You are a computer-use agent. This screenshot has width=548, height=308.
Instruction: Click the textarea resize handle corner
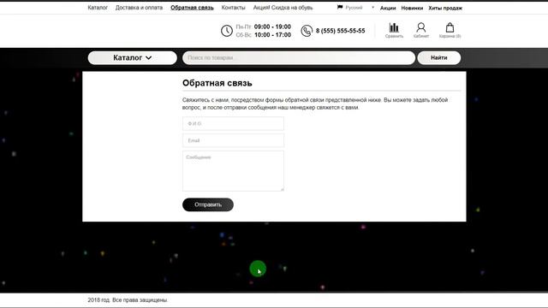pos(282,189)
